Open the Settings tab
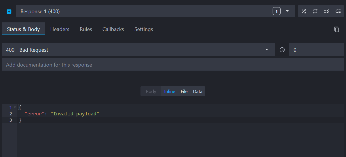Viewport: 346px width, 157px height. (144, 29)
